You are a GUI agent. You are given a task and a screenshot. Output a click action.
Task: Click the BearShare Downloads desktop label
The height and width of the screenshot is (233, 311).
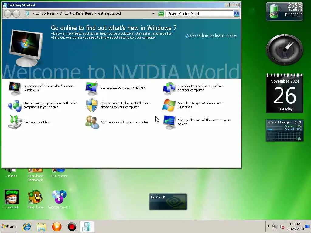tap(35, 178)
